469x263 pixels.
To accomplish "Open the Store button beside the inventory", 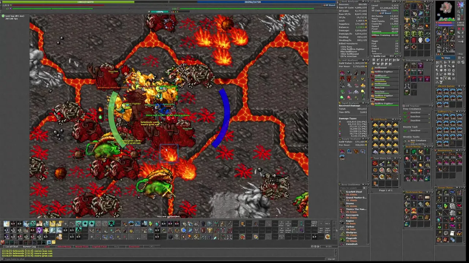I will [446, 58].
